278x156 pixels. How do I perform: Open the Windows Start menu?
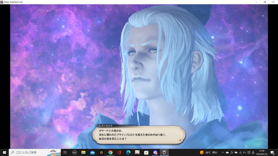4,152
